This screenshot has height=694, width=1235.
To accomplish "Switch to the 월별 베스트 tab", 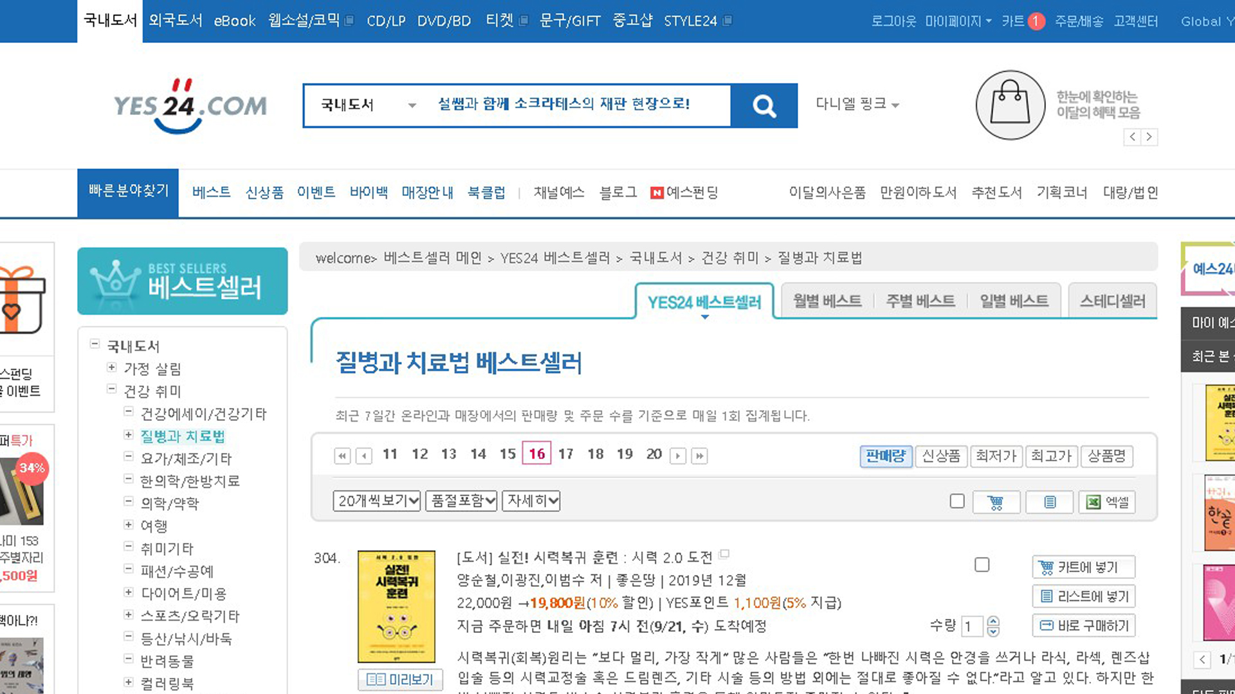I will [x=827, y=301].
